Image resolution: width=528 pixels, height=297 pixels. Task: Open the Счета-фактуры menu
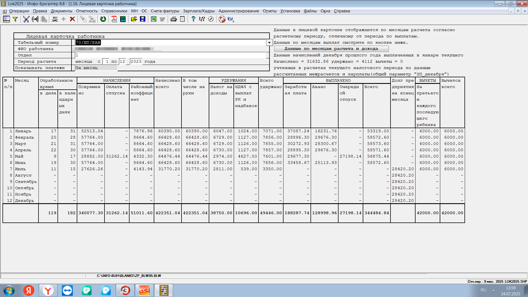point(165,11)
